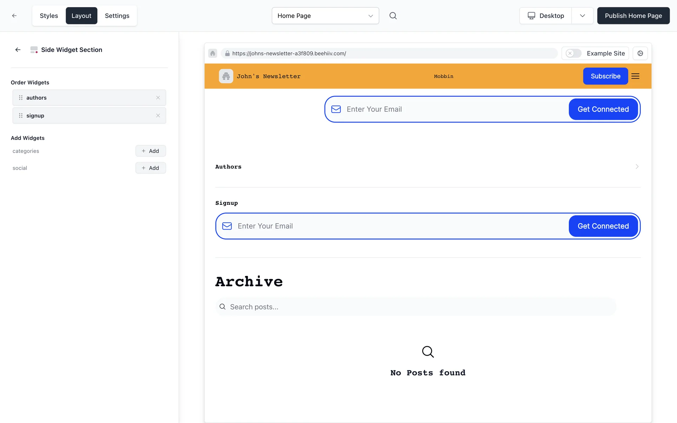677x423 pixels.
Task: Open the hamburger menu in newsletter header
Action: (635, 76)
